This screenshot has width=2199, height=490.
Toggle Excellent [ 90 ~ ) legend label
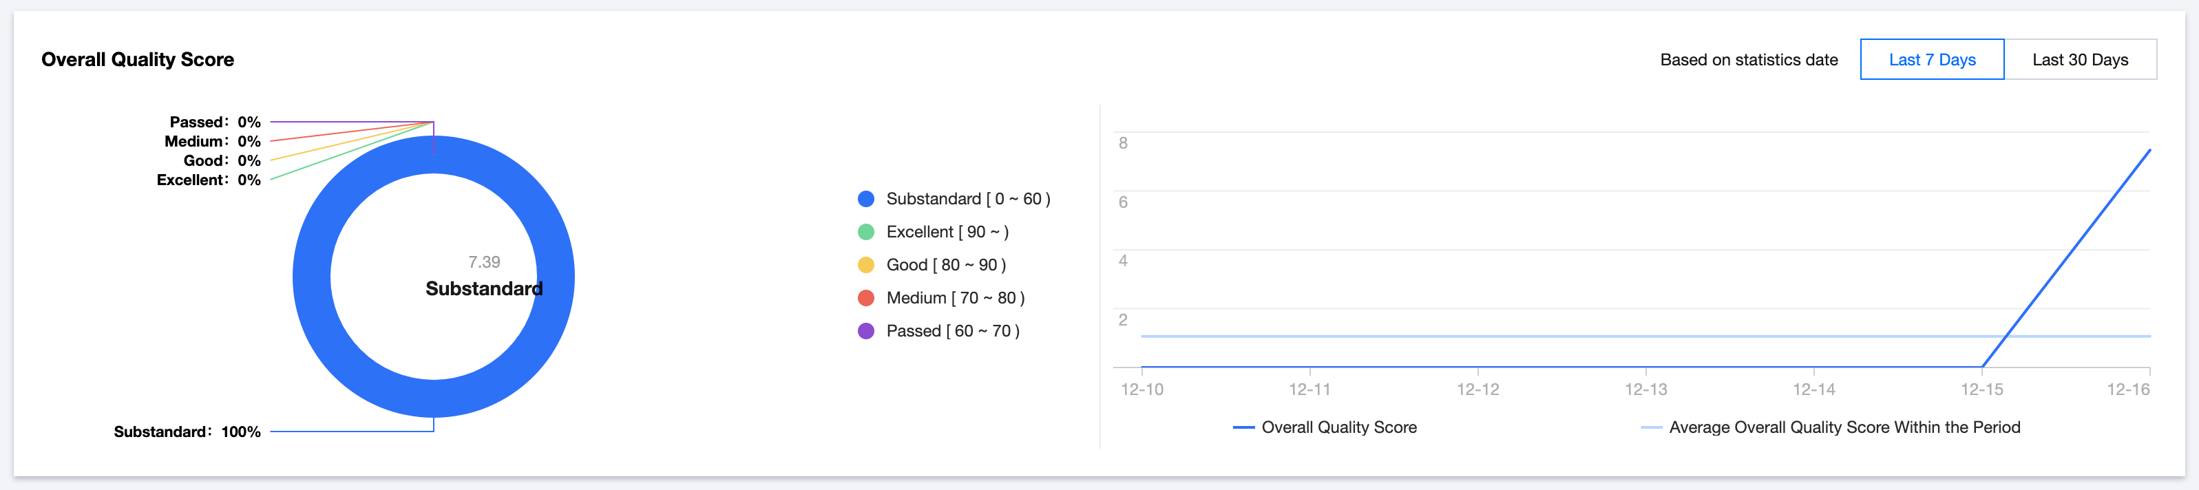(947, 232)
